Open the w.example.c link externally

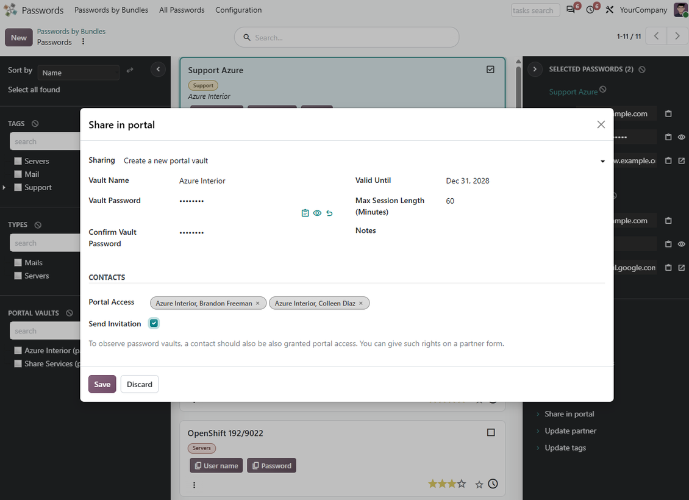(681, 160)
